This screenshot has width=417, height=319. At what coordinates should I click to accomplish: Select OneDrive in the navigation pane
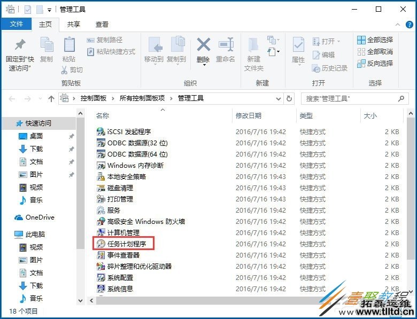[x=34, y=217]
